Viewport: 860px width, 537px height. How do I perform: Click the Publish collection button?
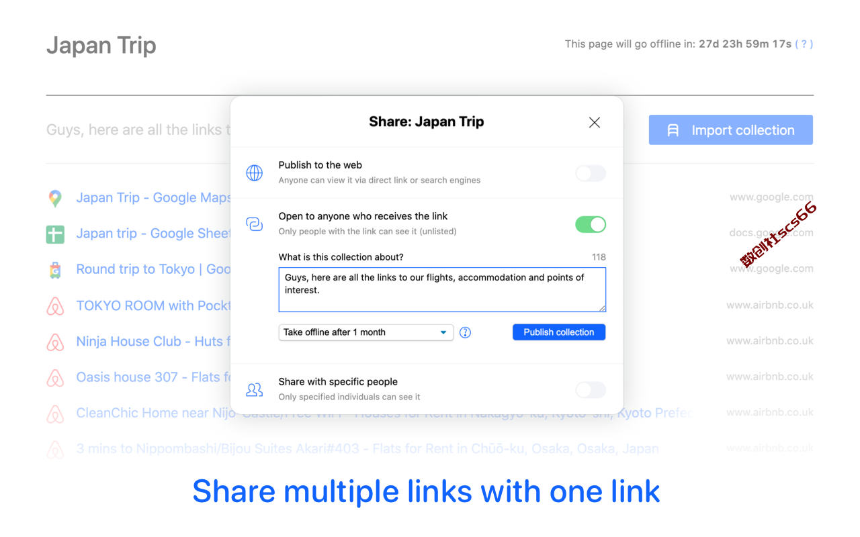559,332
